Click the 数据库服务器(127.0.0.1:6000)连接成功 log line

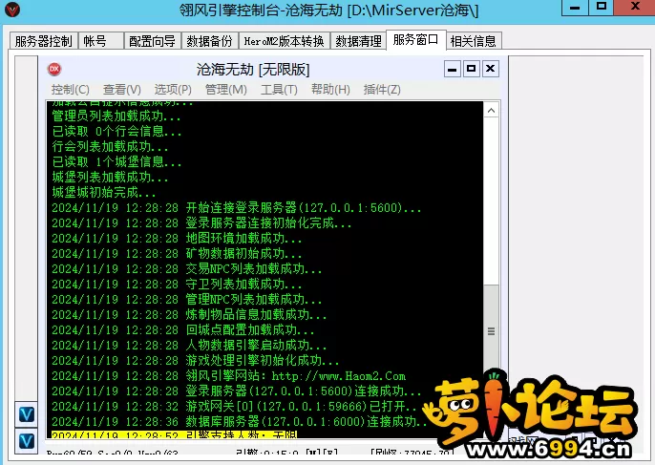click(x=239, y=421)
